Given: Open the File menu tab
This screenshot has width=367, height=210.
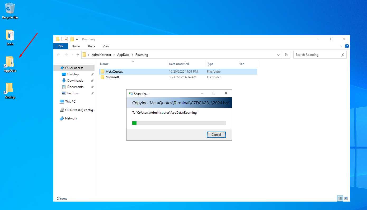Looking at the screenshot, I should 61,46.
